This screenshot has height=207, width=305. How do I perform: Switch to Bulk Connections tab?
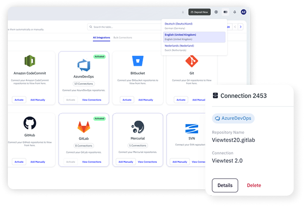coord(123,38)
